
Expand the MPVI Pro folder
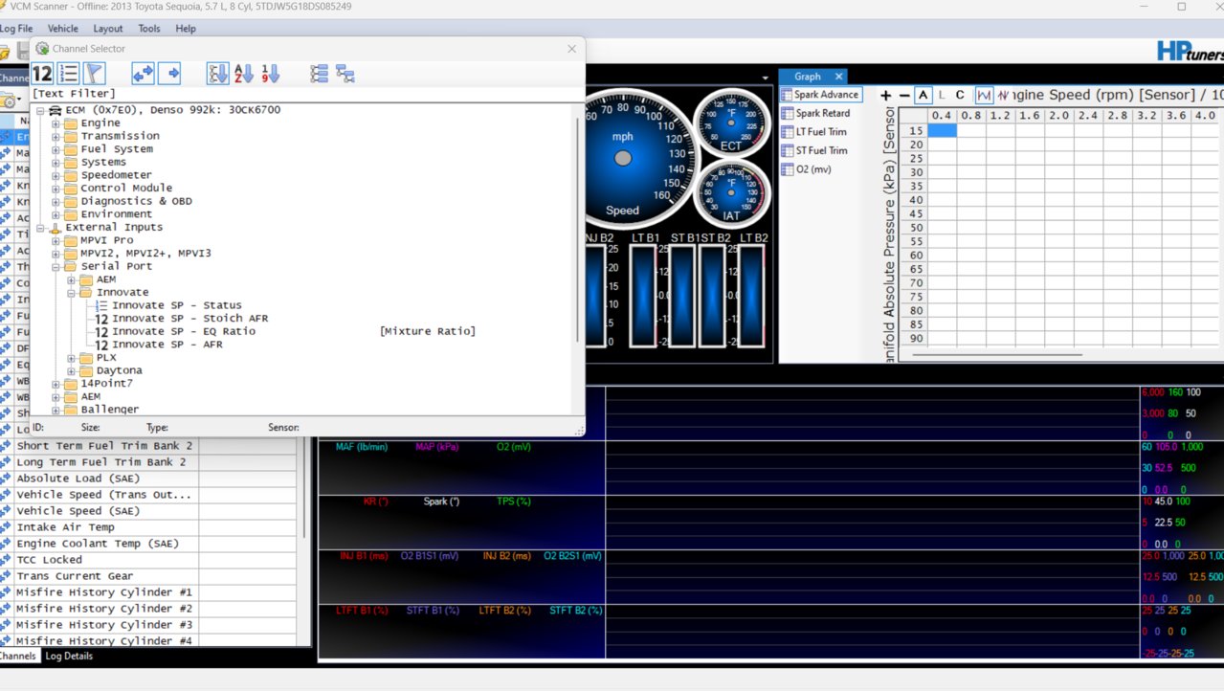[x=56, y=240]
